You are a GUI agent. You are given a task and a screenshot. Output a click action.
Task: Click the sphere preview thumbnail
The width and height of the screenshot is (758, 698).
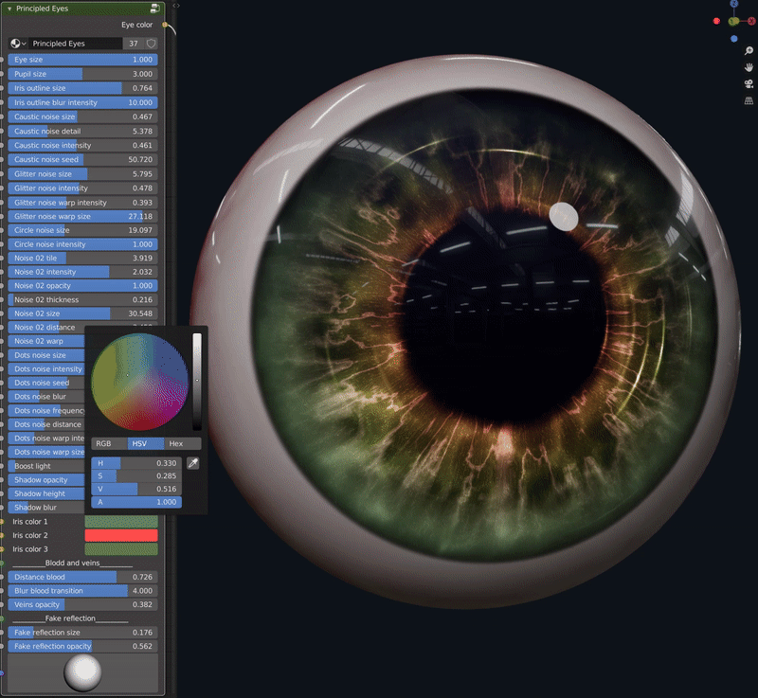(x=82, y=672)
